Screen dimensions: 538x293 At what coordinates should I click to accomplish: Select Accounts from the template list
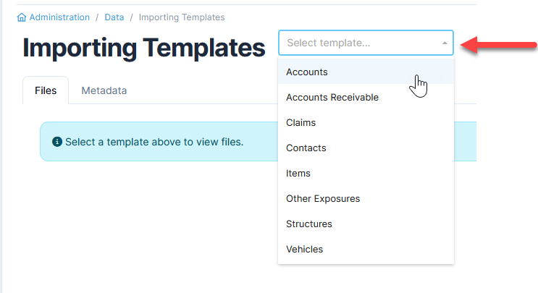366,72
